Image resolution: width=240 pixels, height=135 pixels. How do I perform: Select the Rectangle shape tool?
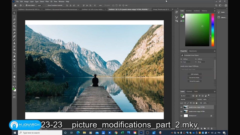click(x=14, y=73)
